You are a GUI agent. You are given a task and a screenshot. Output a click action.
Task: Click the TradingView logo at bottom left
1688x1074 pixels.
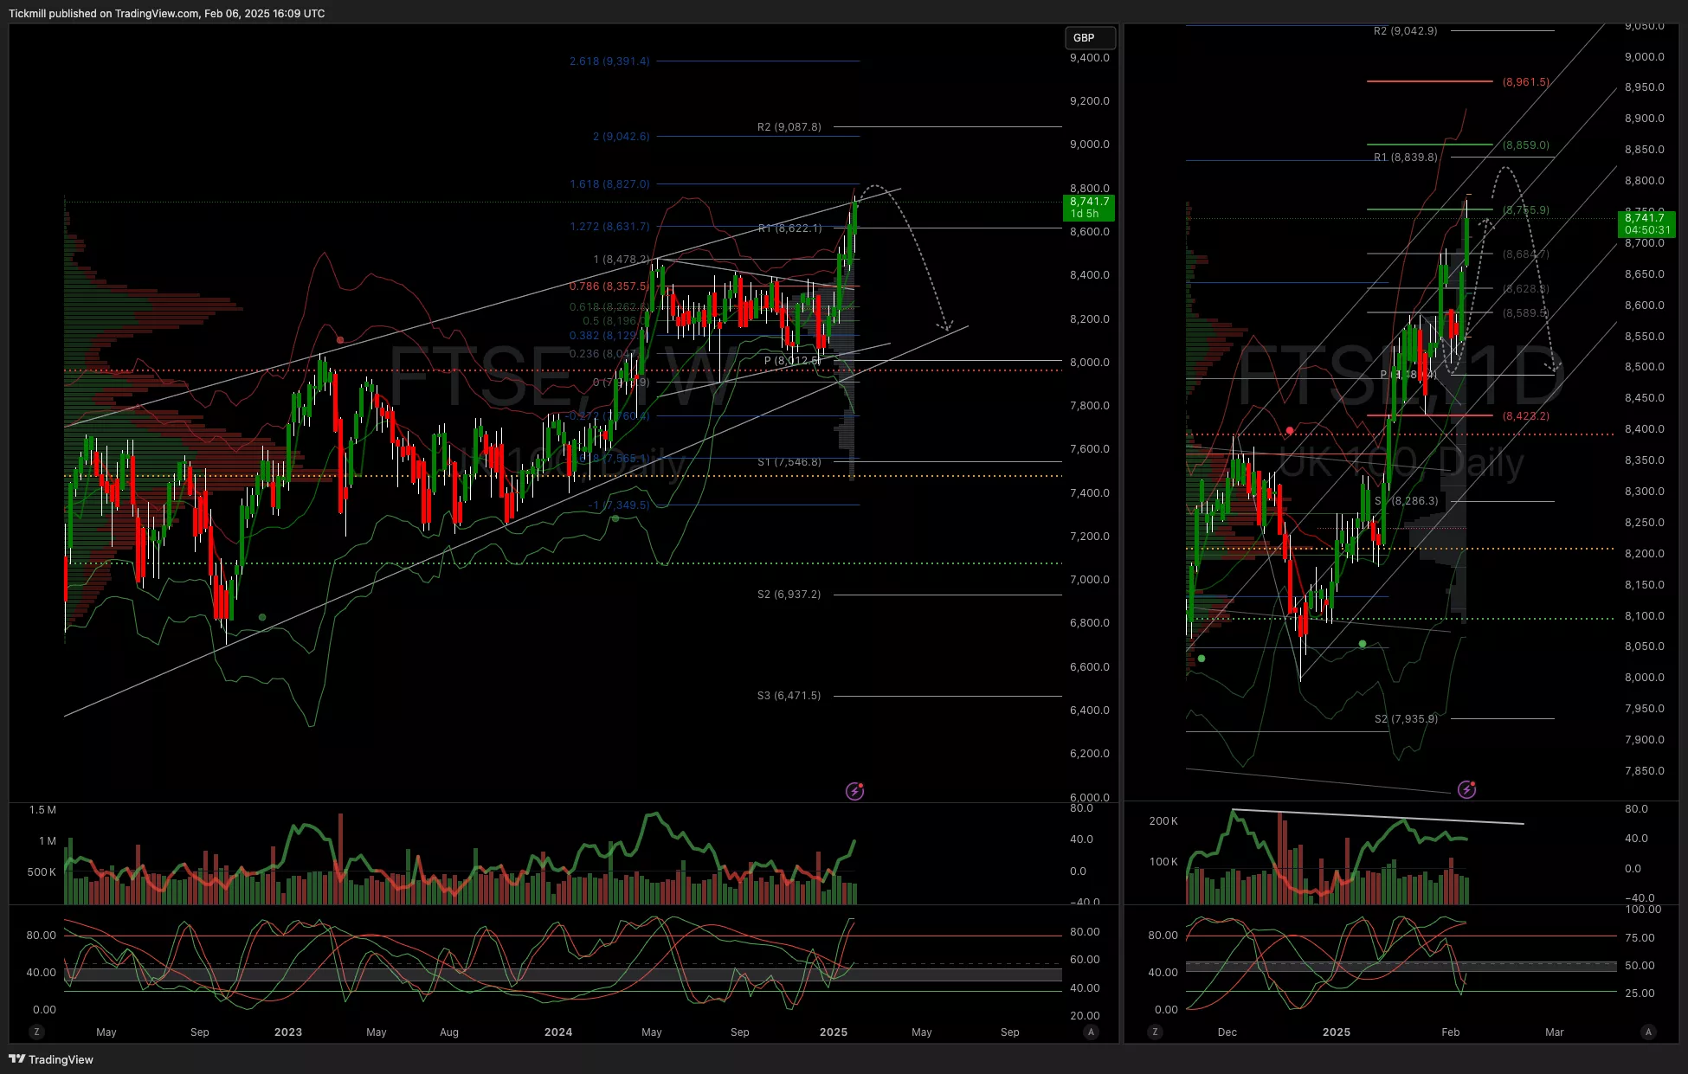[x=51, y=1059]
